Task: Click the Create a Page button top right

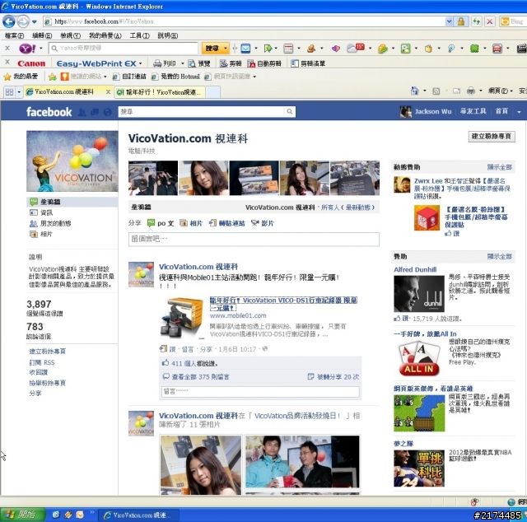Action: [492, 137]
